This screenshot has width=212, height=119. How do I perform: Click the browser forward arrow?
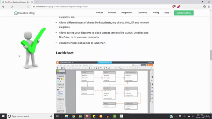7,7
